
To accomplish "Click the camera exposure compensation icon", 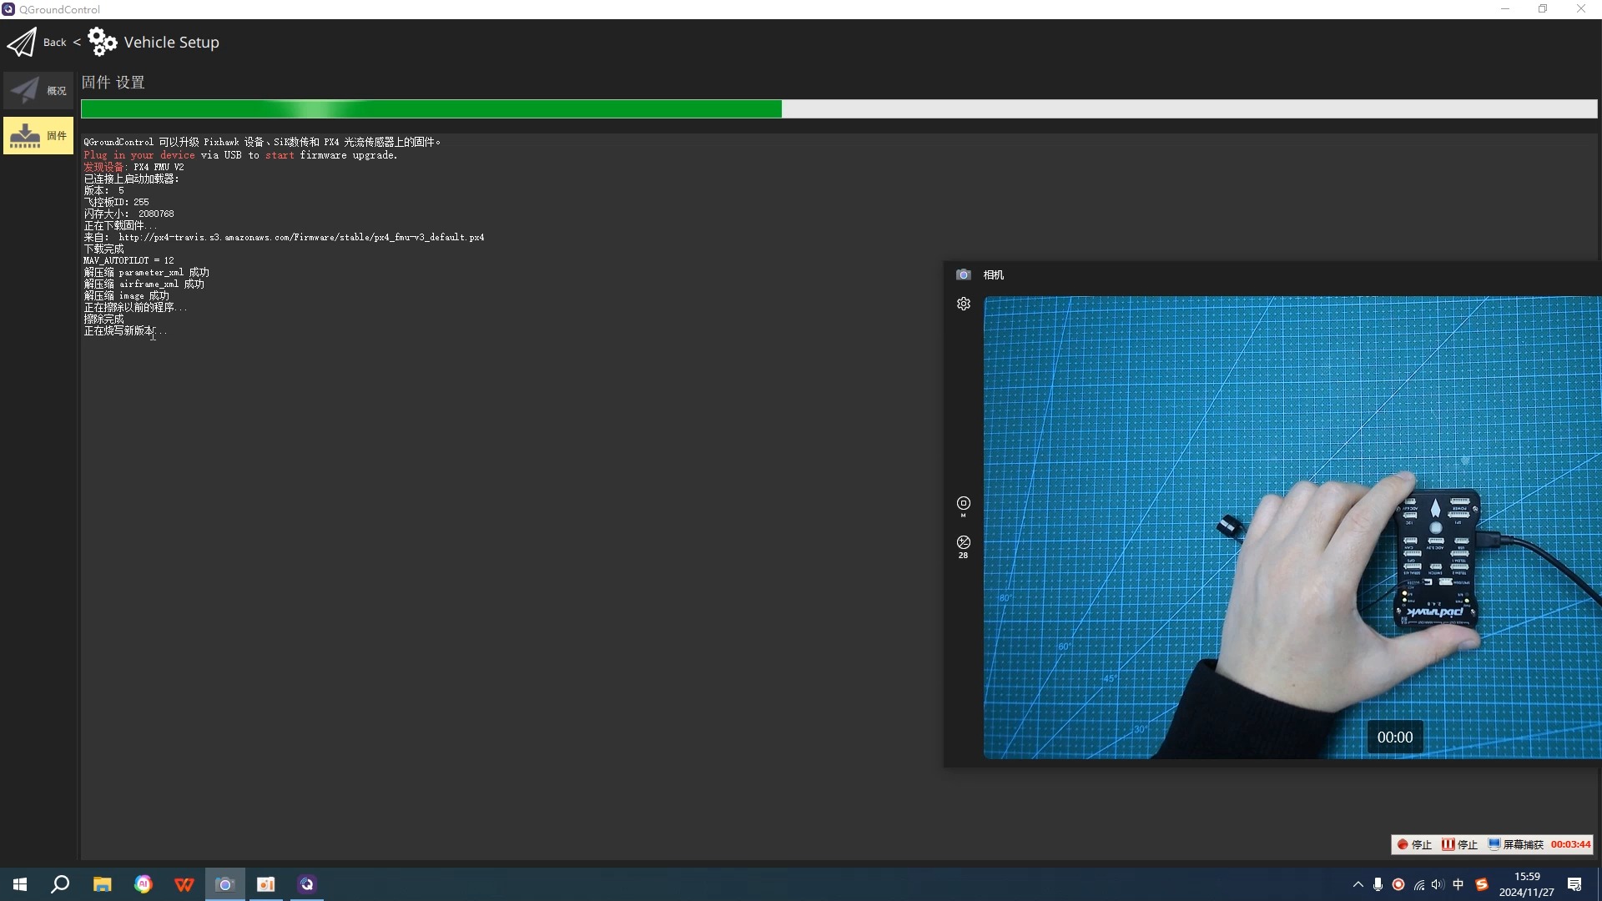I will [963, 543].
